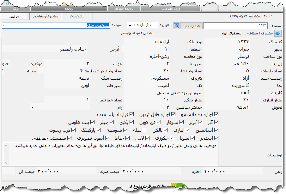Click the توضیحات scrollbar down arrow
Image resolution: width=286 pixels, height=194 pixels.
[x=6, y=163]
